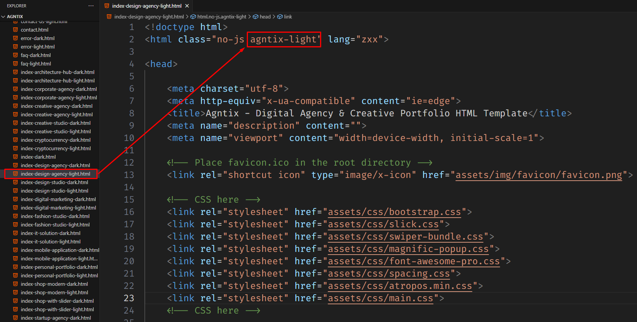Select the index-design-agency-light.html editor tab
This screenshot has height=322, width=637.
(147, 6)
